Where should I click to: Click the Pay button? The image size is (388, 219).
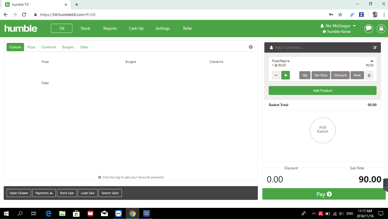pyautogui.click(x=324, y=194)
